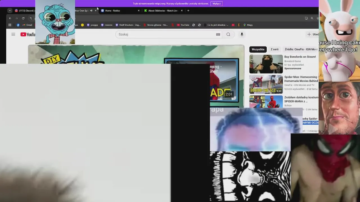Select the Wszystkie filter chip
The height and width of the screenshot is (202, 360).
tap(258, 49)
